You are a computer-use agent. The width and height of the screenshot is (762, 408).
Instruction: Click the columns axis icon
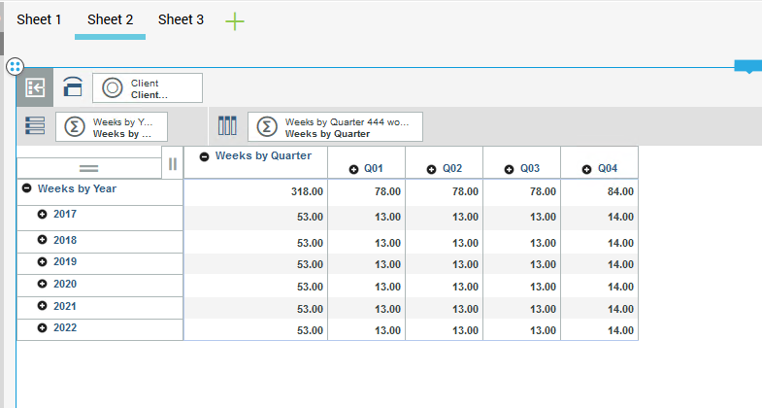click(x=227, y=125)
